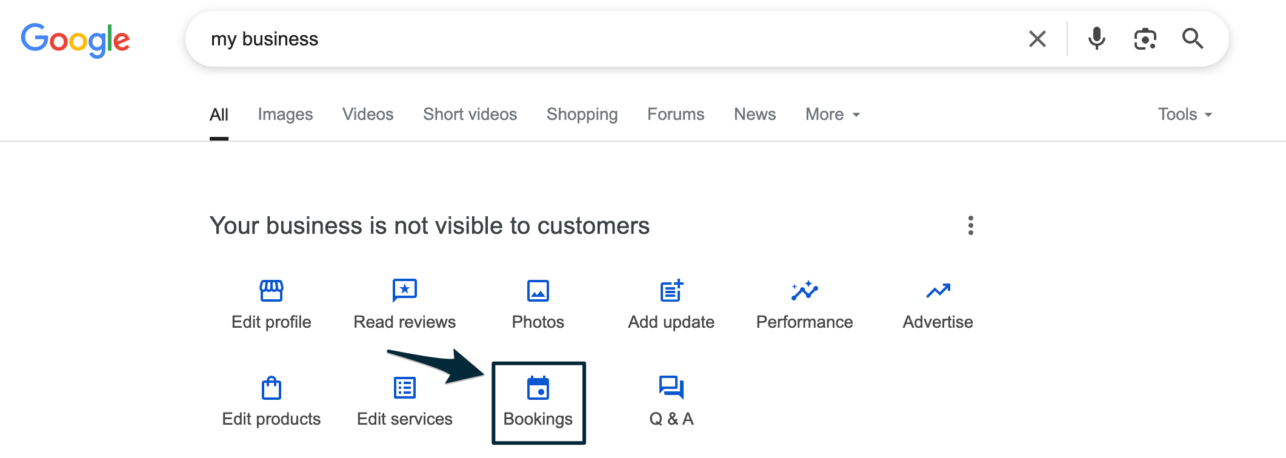Click 'Your business is not visible to customers' heading
The image size is (1286, 458).
click(430, 226)
